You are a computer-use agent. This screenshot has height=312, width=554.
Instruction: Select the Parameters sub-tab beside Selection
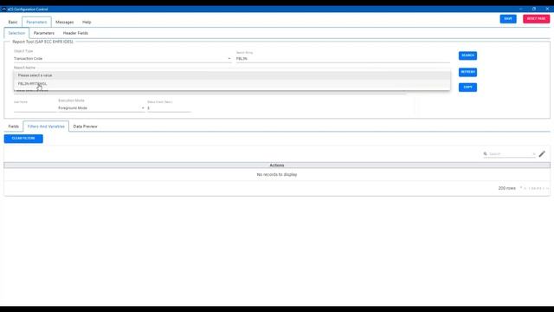pos(44,33)
